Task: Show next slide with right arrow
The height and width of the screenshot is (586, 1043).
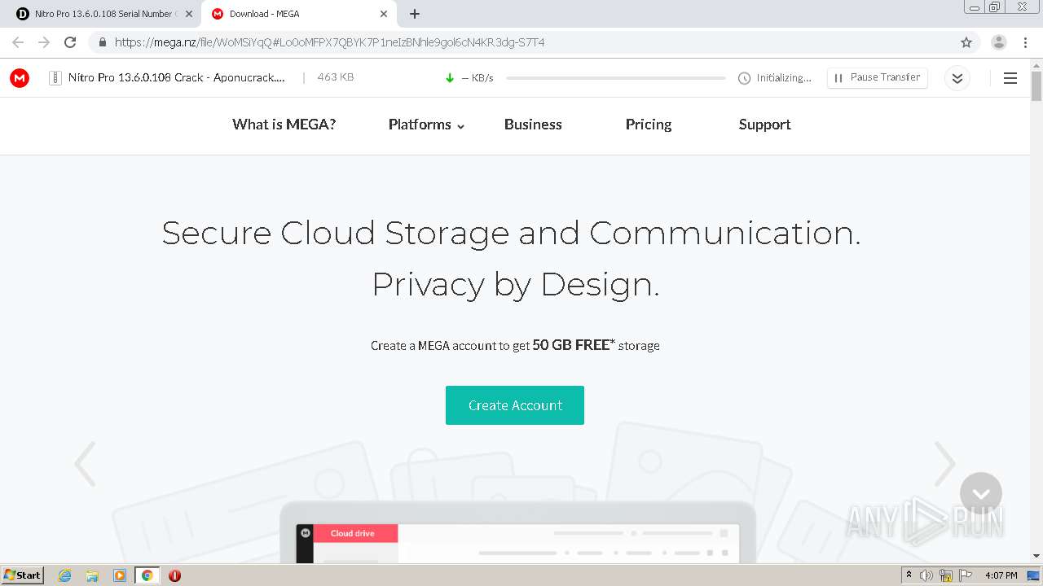Action: (944, 464)
